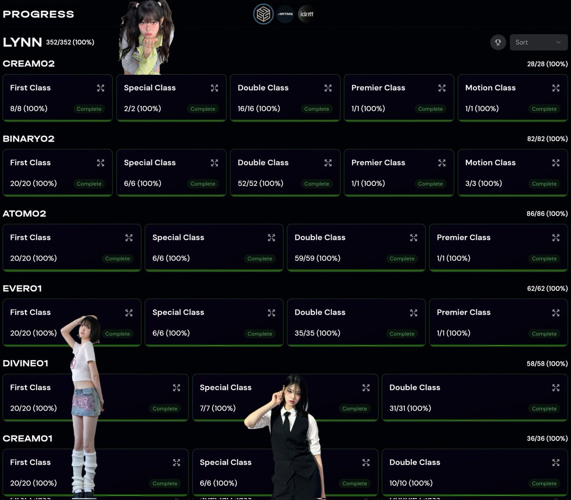Click the CREAM01 section heading

(28, 439)
